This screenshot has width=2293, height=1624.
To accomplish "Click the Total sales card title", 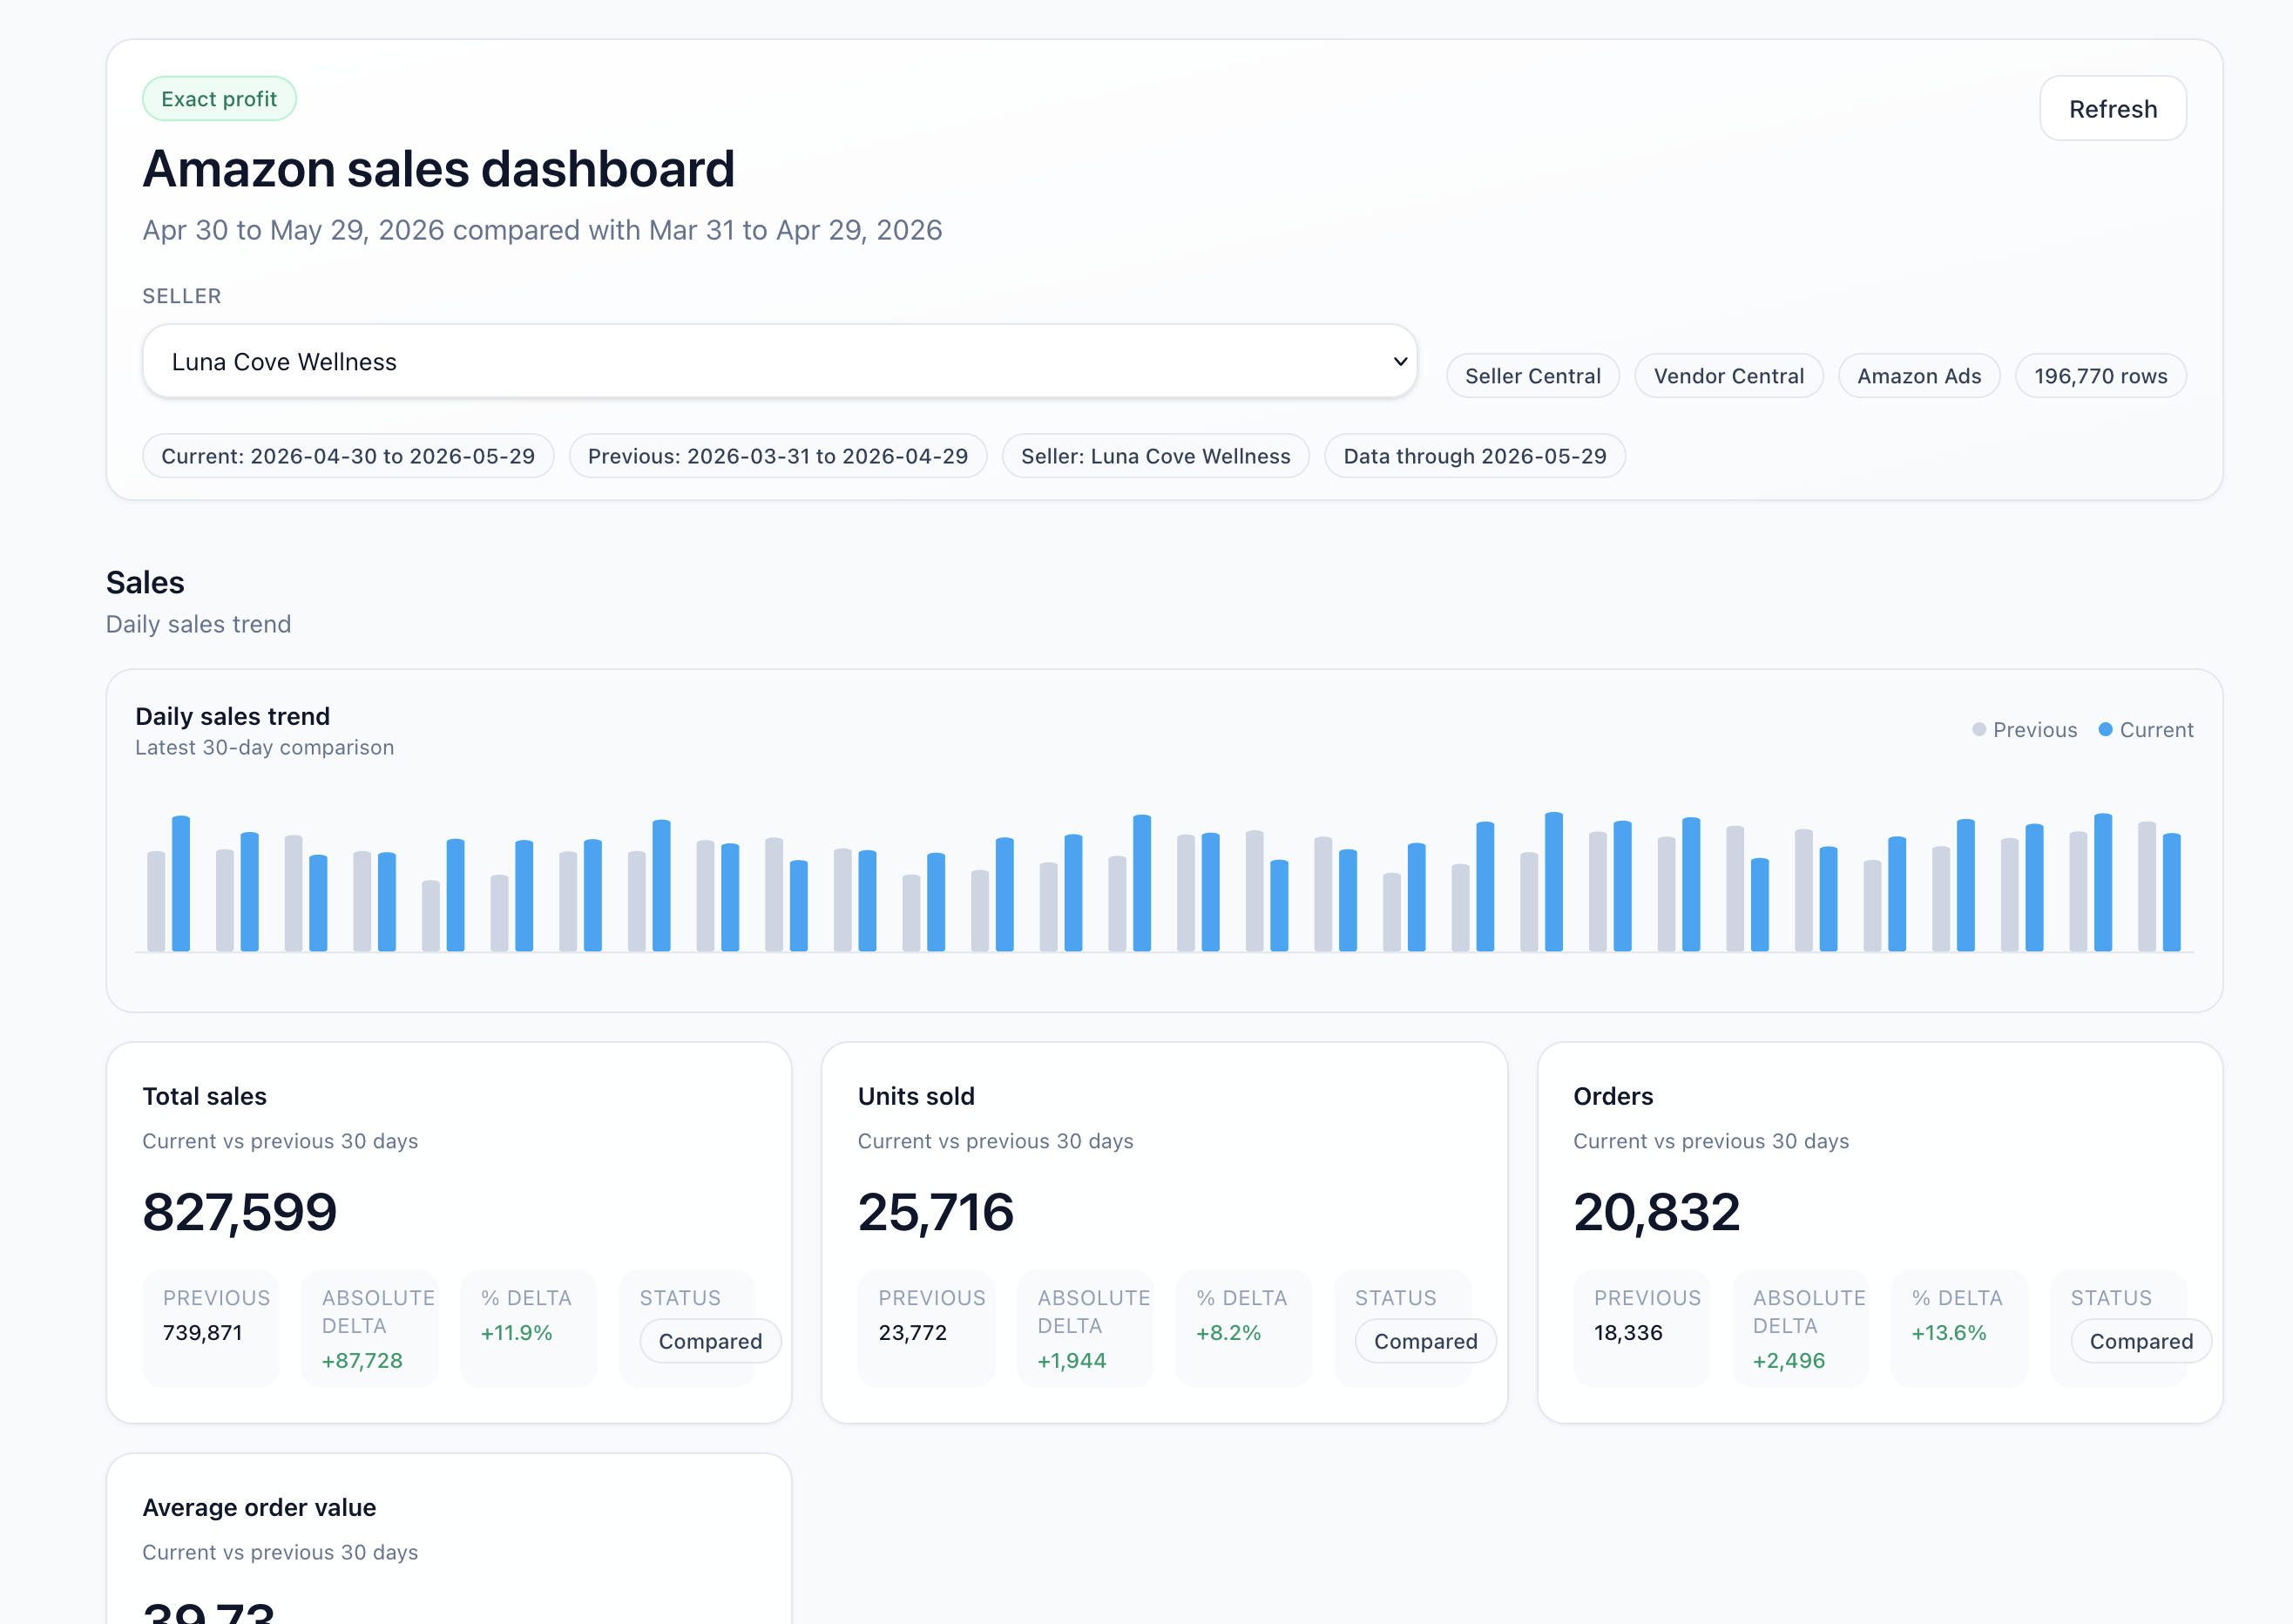I will click(x=204, y=1096).
